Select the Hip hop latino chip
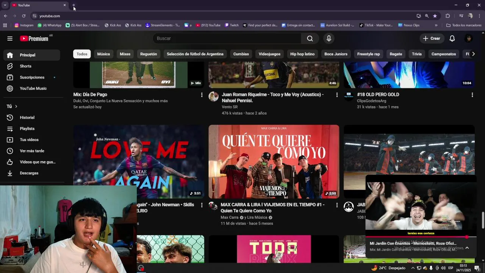 (302, 54)
